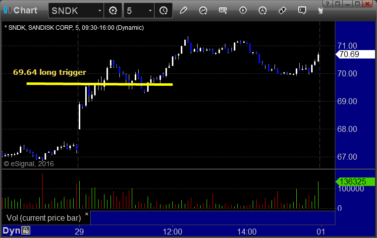This screenshot has width=377, height=238.
Task: Expand the 5 minute interval dropdown
Action: click(x=150, y=11)
